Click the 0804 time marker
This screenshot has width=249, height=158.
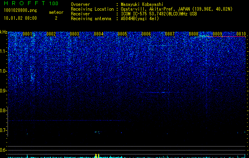[x=99, y=34]
